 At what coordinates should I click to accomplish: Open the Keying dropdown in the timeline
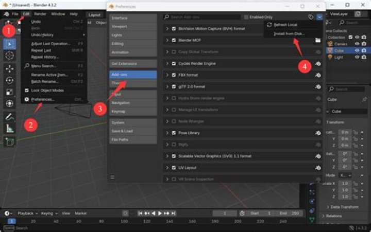click(49, 213)
